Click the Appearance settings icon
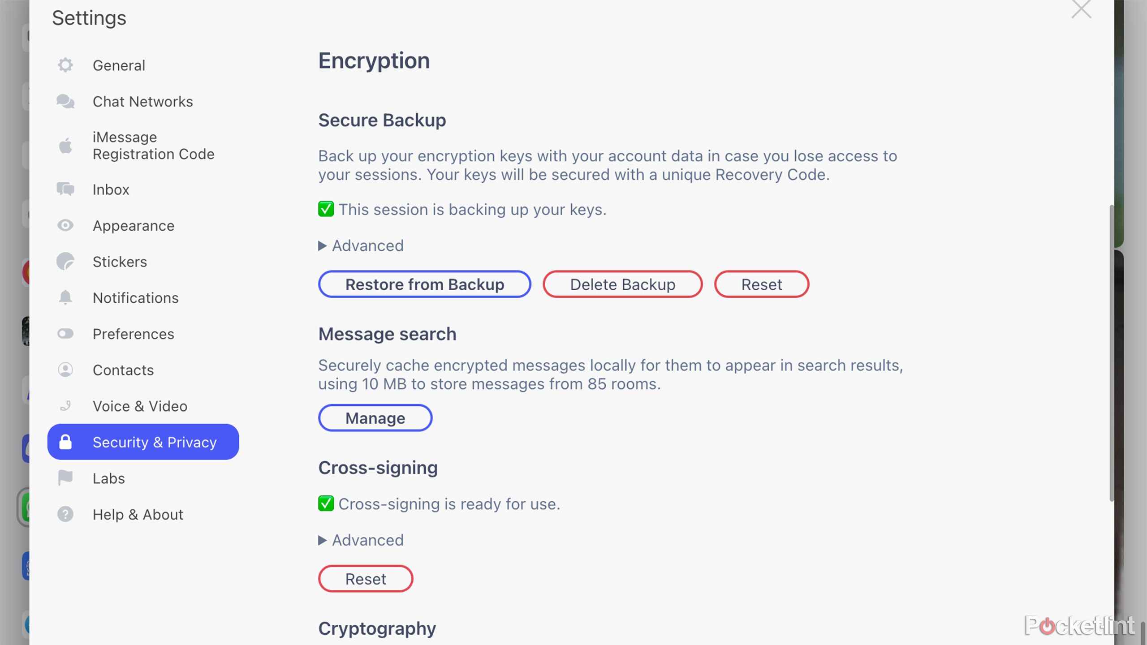This screenshot has height=645, width=1147. [x=65, y=225]
